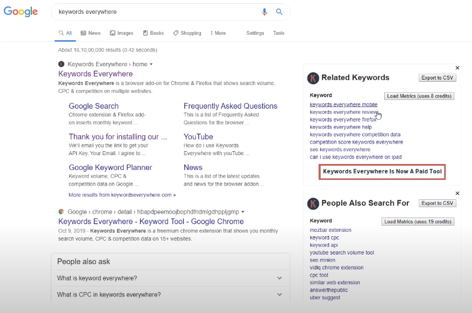Image resolution: width=472 pixels, height=313 pixels.
Task: Click Keywords Everywhere logo beside People Also Search For
Action: click(313, 204)
